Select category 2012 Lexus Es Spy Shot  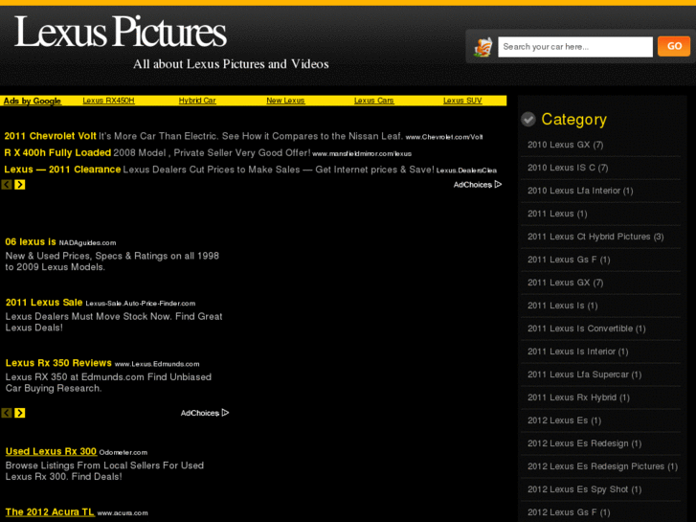(584, 489)
